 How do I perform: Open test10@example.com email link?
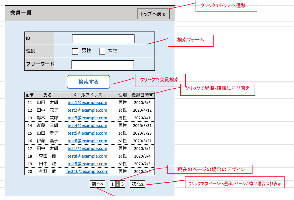[87, 171]
